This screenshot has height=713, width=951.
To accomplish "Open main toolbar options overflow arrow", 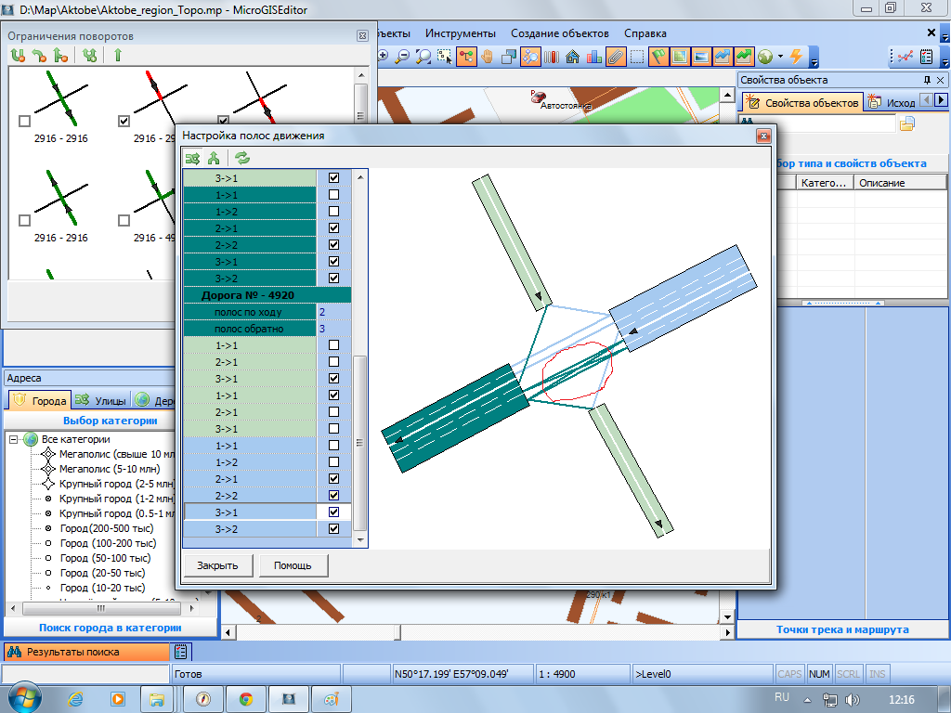I will click(814, 61).
